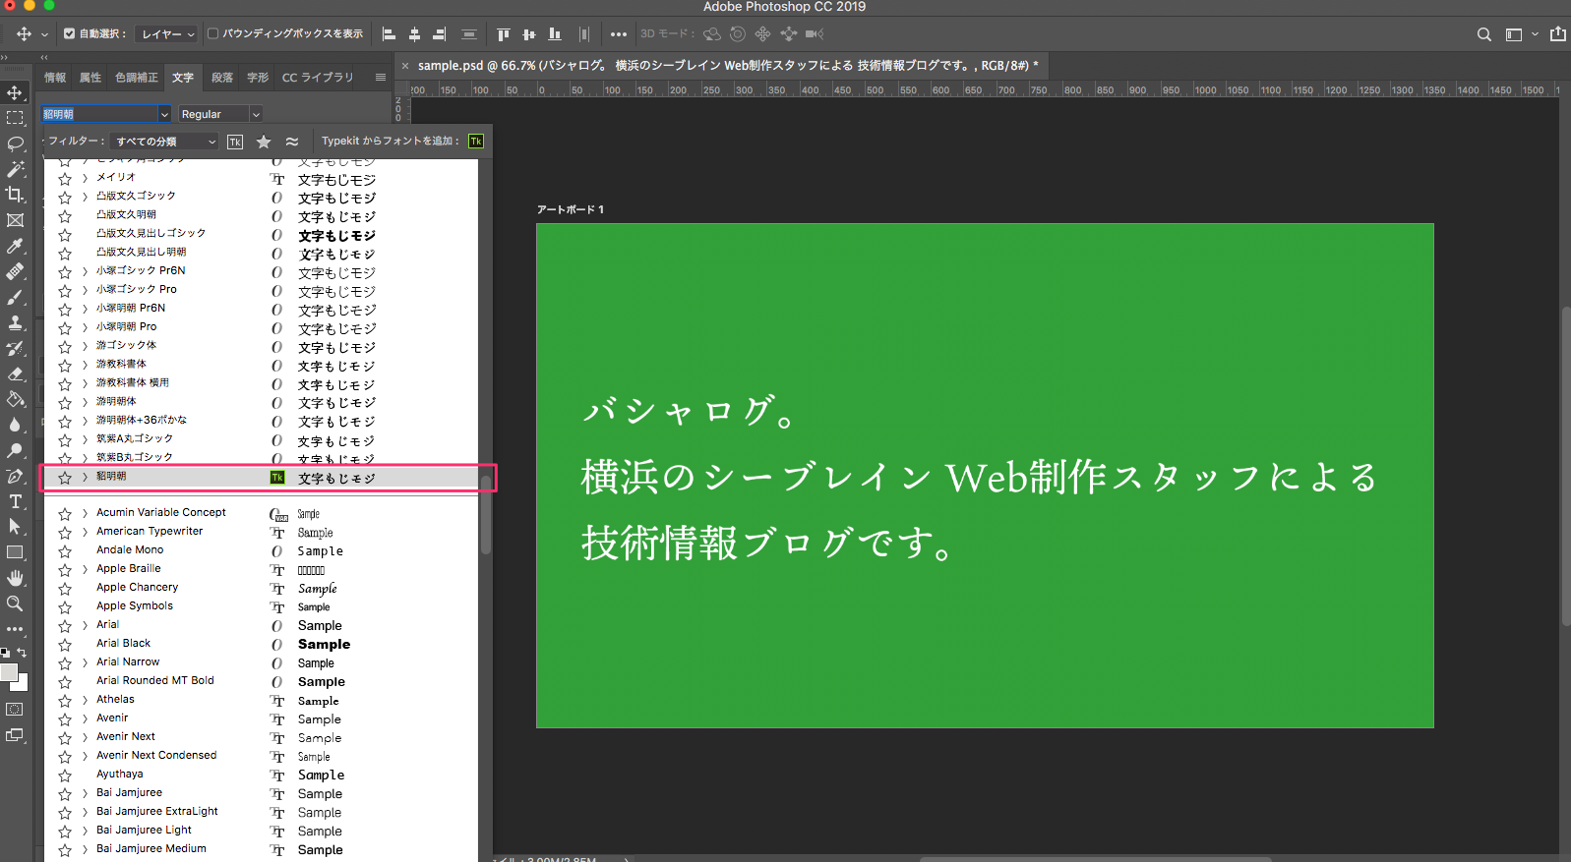Click more options ellipsis in options bar
The width and height of the screenshot is (1571, 862).
pos(618,34)
